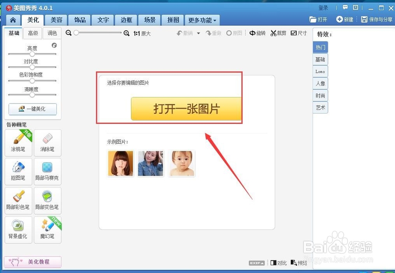Expand the 更多功能 dropdown
The image size is (395, 273).
[x=202, y=20]
